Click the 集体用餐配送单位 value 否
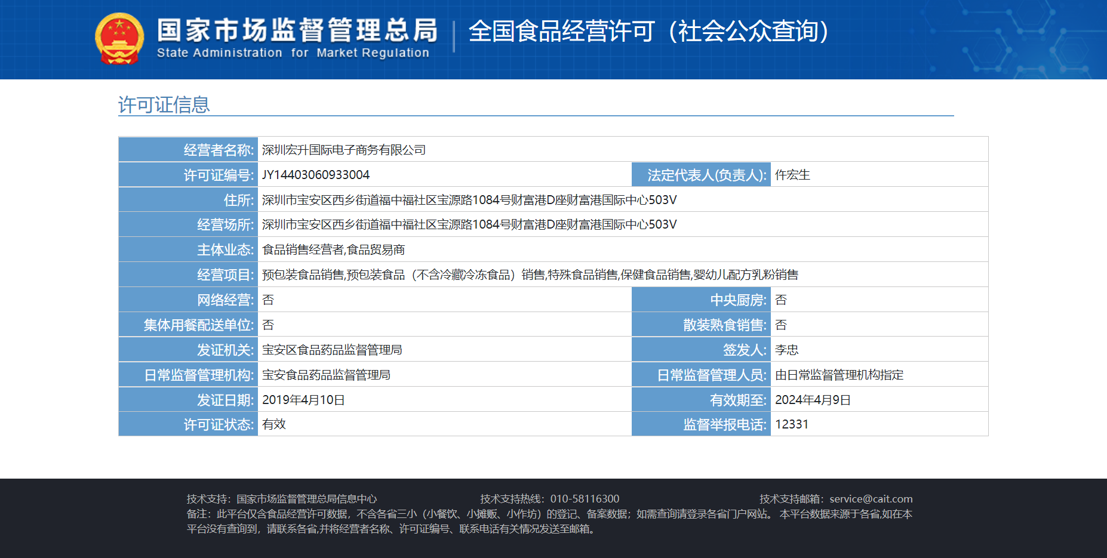Viewport: 1107px width, 558px height. click(x=268, y=325)
